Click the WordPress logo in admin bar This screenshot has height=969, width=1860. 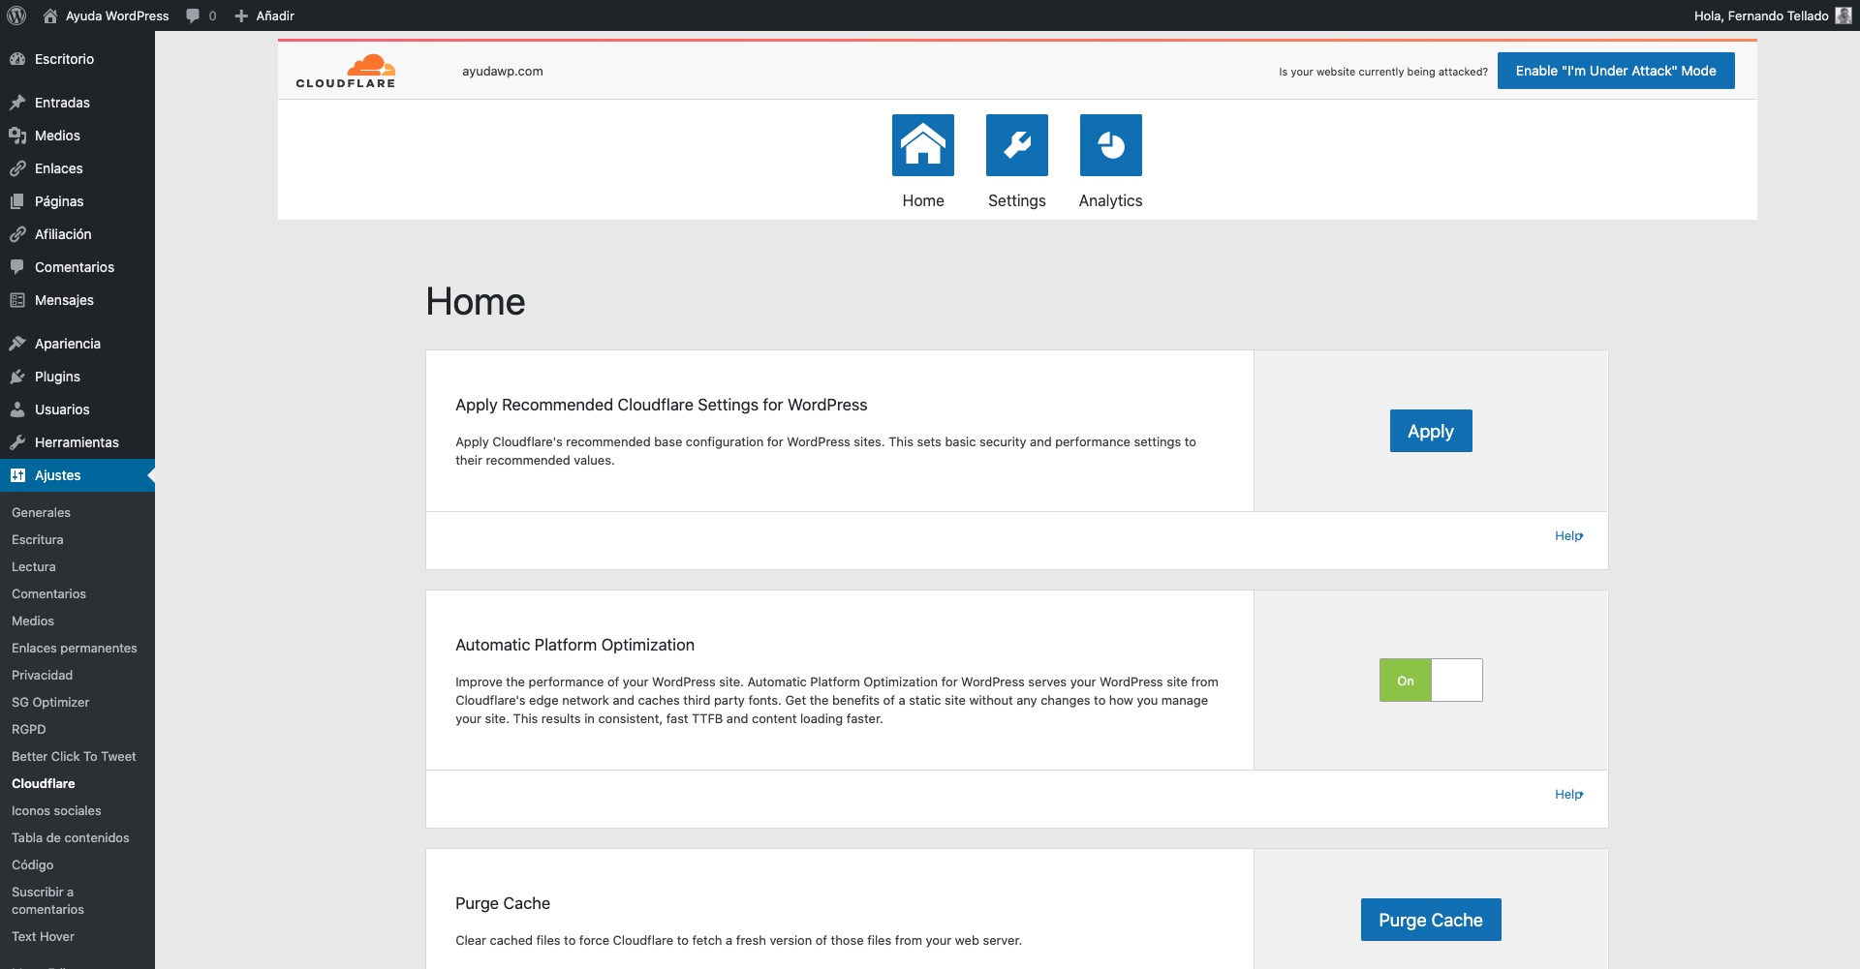(x=16, y=15)
